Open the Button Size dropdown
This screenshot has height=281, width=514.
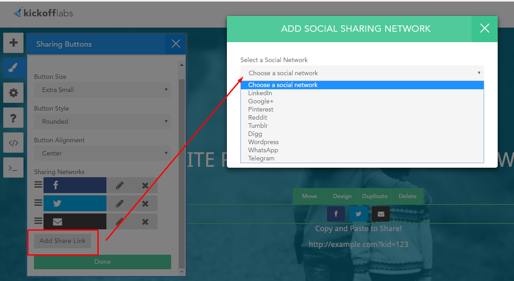coord(103,90)
